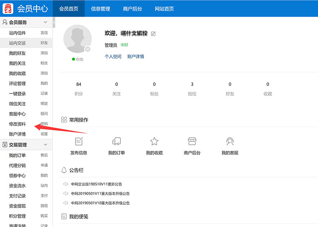318x227 pixels.
Task: Click the speaker icon of first announcement
Action: (x=66, y=184)
